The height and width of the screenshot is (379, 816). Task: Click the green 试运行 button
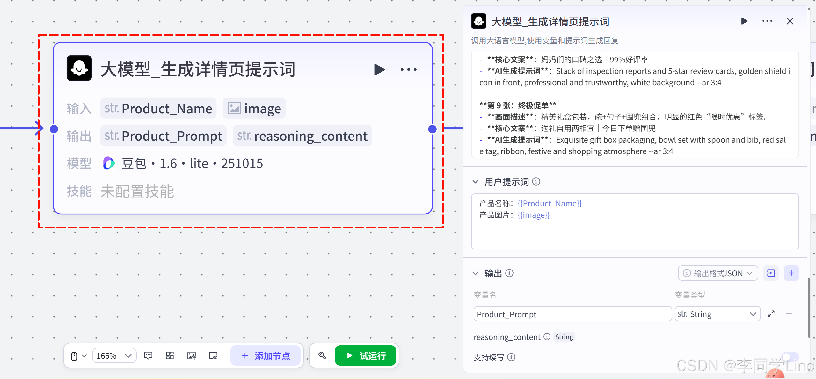(365, 355)
